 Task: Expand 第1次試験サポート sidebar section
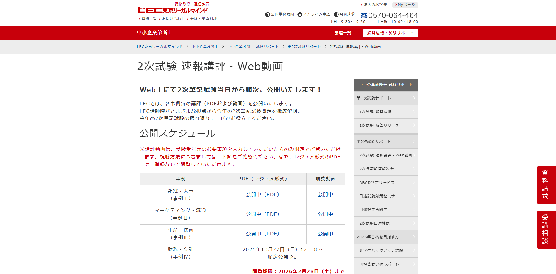386,98
